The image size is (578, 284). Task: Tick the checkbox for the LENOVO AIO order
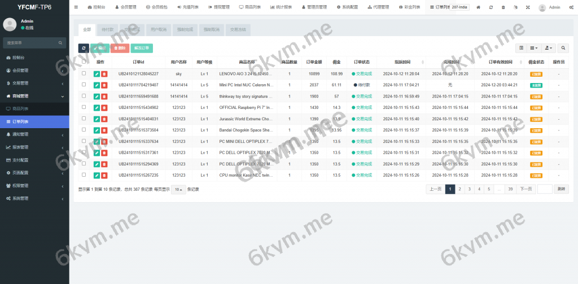click(84, 74)
